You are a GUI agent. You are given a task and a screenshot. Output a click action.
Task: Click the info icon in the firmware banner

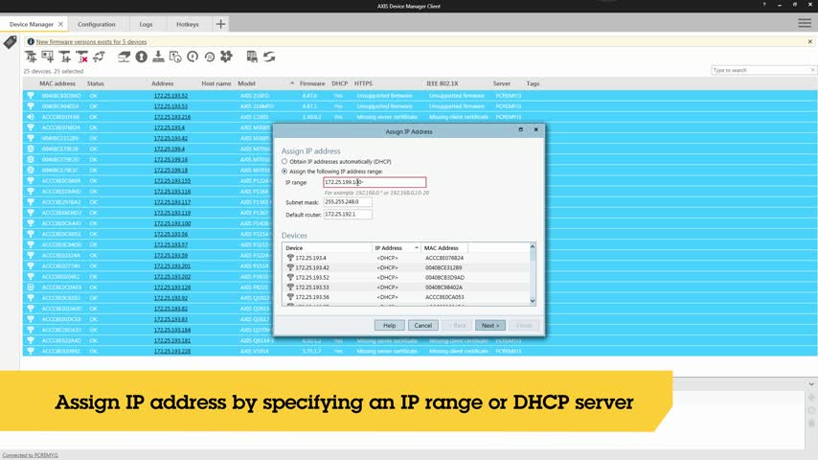pos(31,42)
